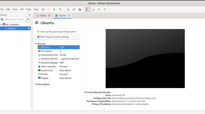Collapse the Devices section

click(x=36, y=44)
